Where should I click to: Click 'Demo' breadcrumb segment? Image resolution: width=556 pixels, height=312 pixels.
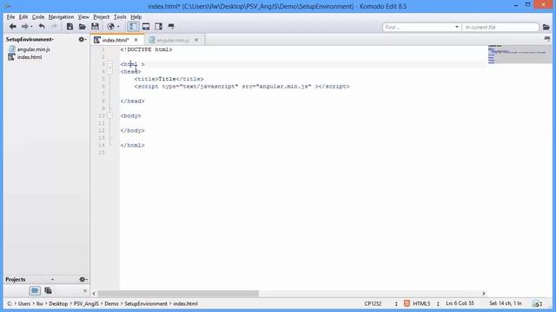[x=112, y=303]
